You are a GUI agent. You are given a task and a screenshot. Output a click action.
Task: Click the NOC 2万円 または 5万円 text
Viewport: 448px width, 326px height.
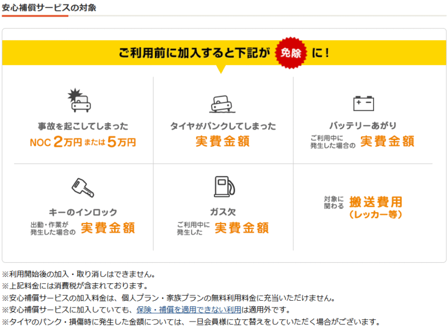pyautogui.click(x=83, y=142)
